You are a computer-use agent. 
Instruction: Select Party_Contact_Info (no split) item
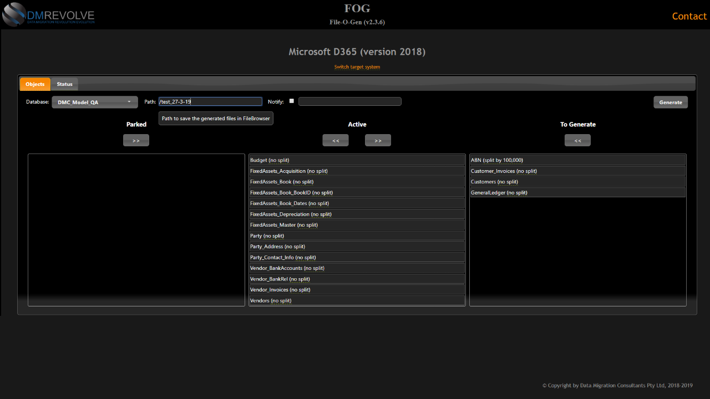coord(357,258)
